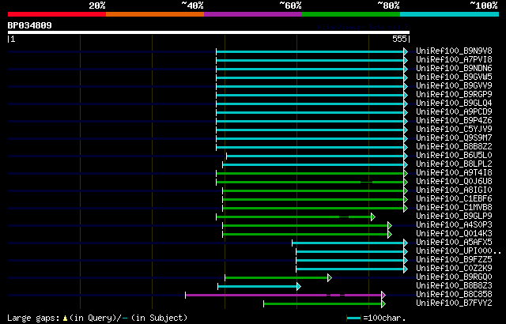Click the cyan 100char scale bar sample

tap(353, 318)
